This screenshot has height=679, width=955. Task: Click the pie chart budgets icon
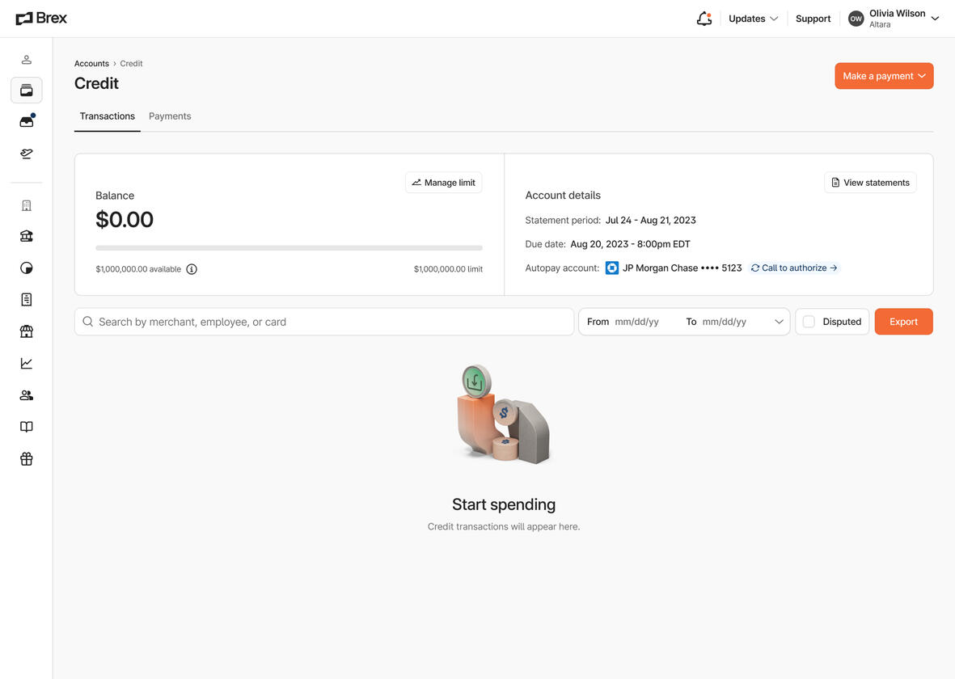pos(26,268)
